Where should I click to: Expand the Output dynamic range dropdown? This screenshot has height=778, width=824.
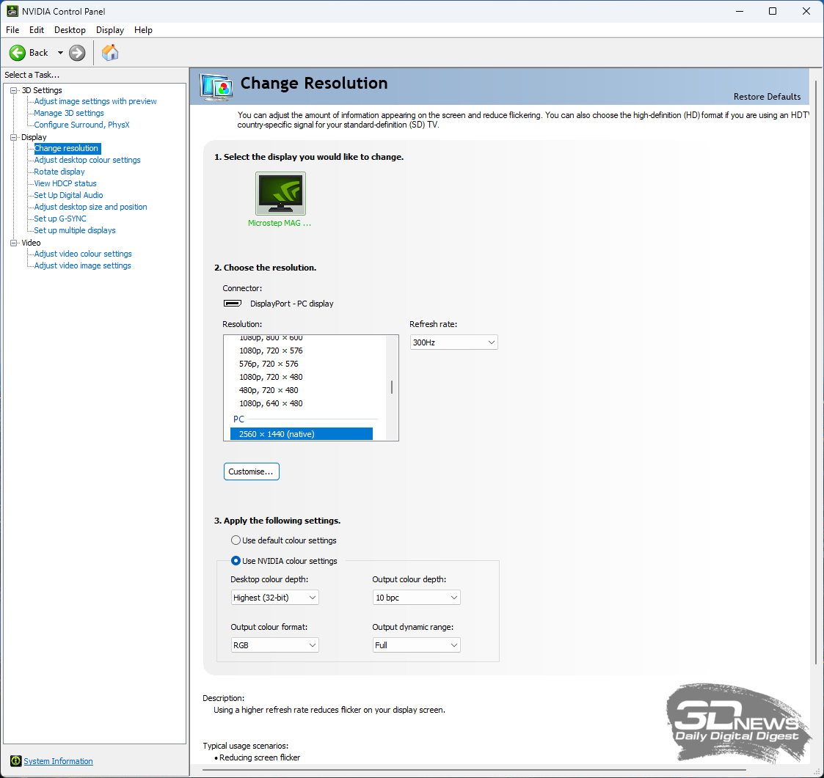point(416,645)
